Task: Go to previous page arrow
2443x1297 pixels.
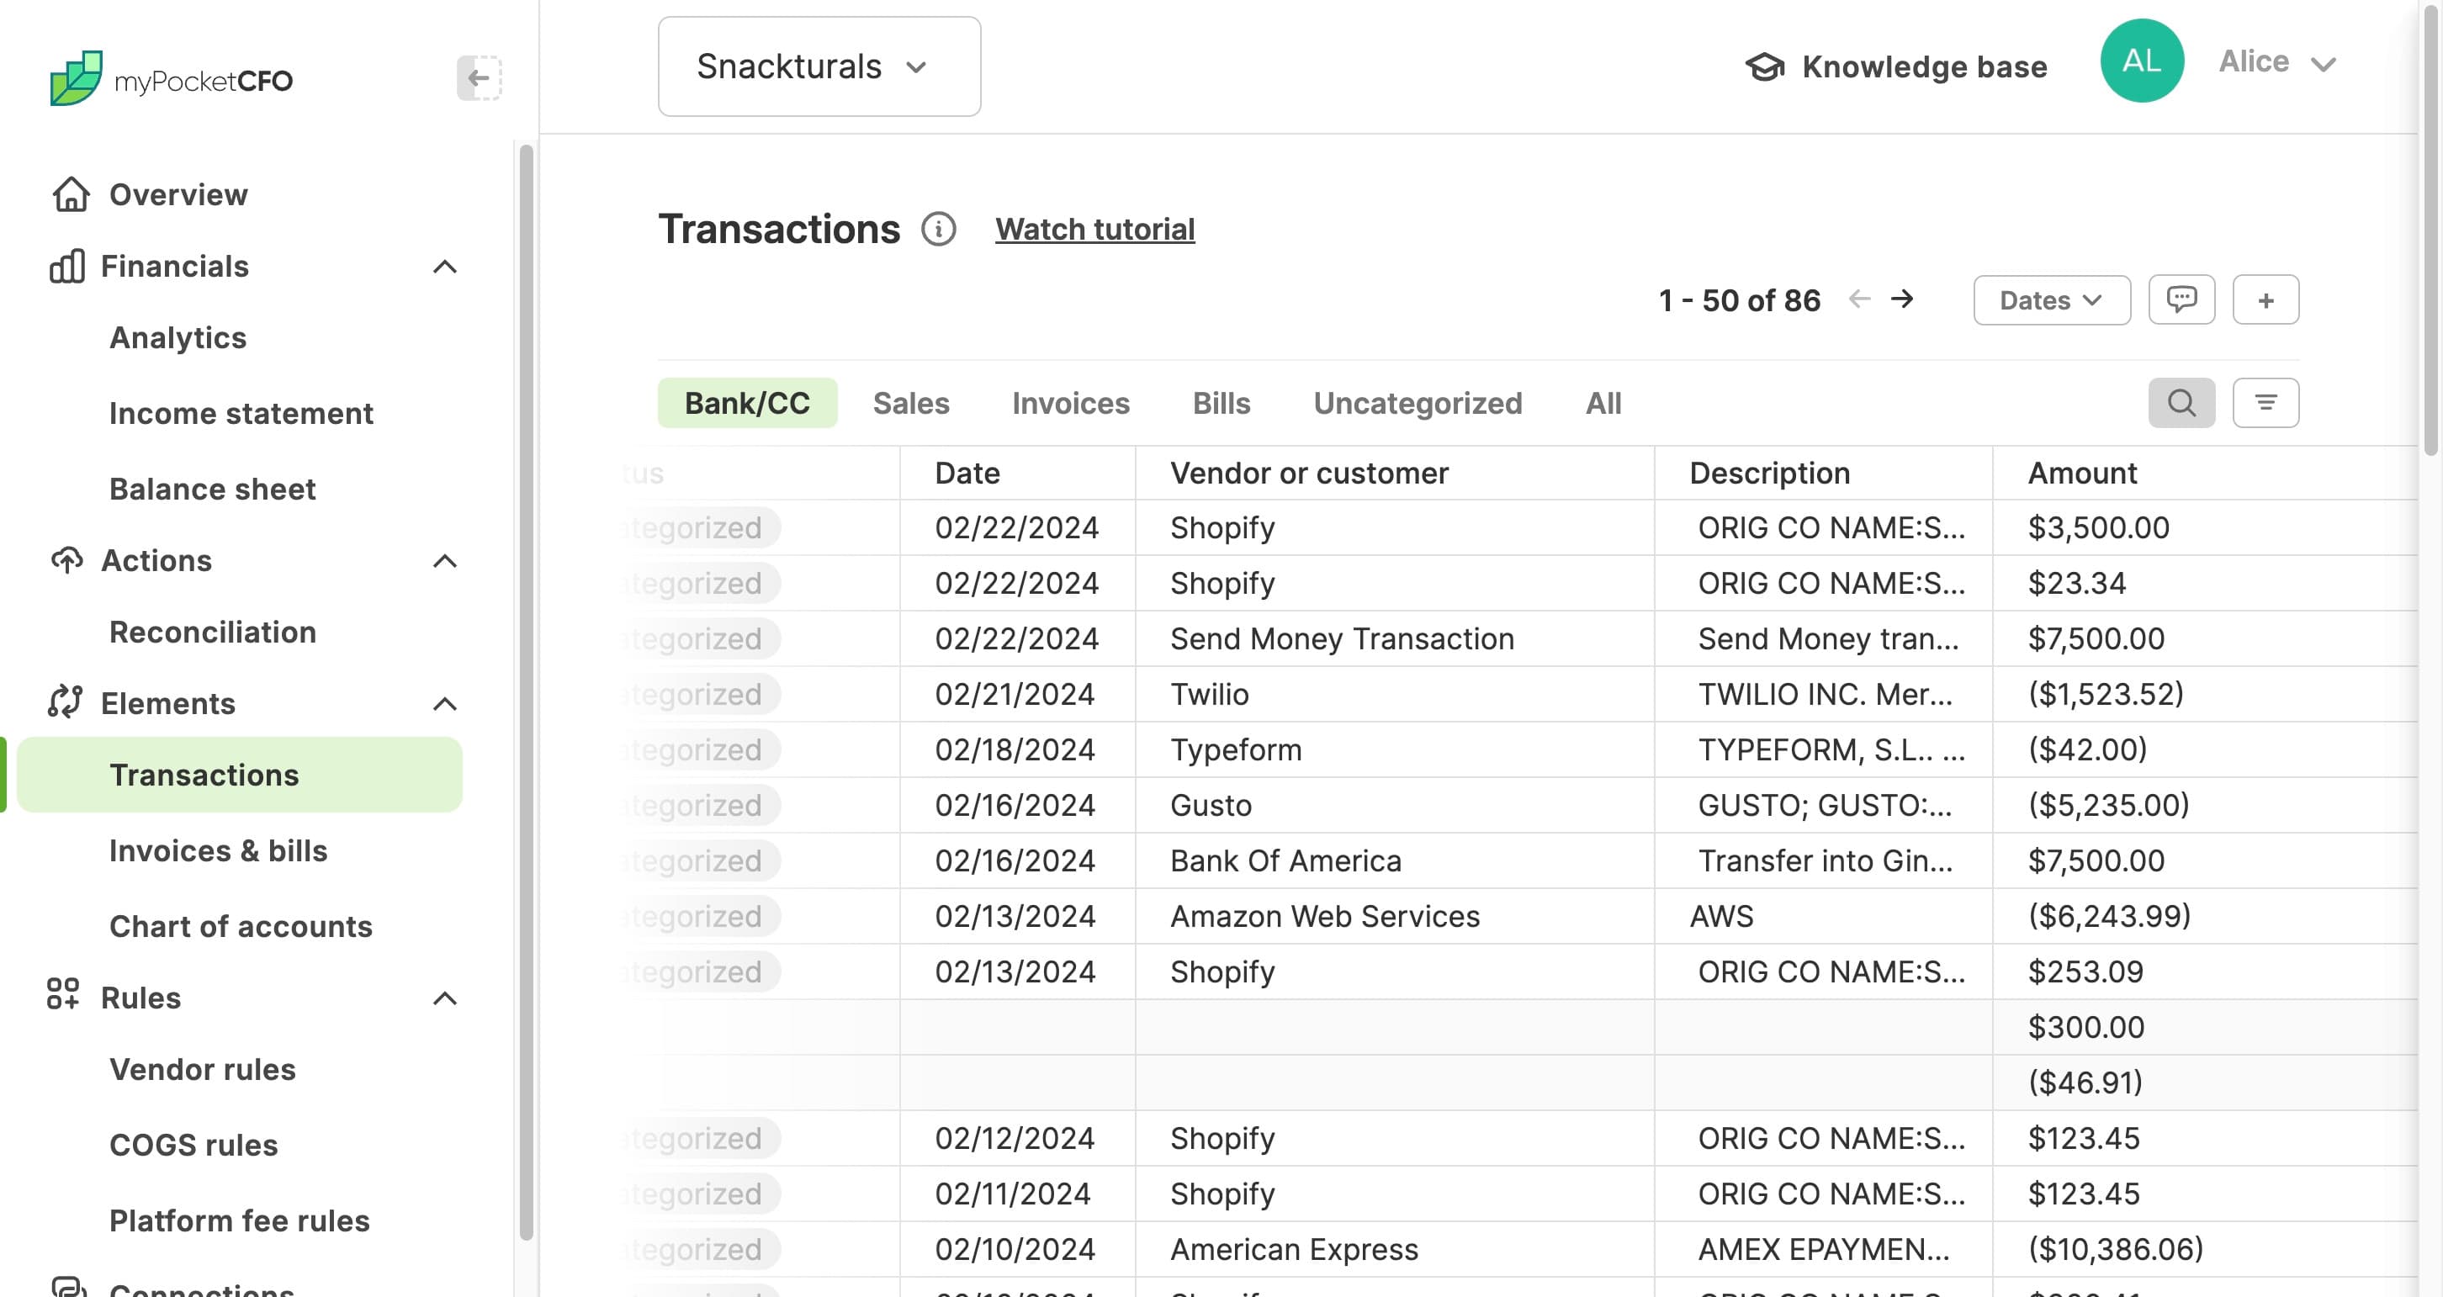Action: pyautogui.click(x=1860, y=299)
